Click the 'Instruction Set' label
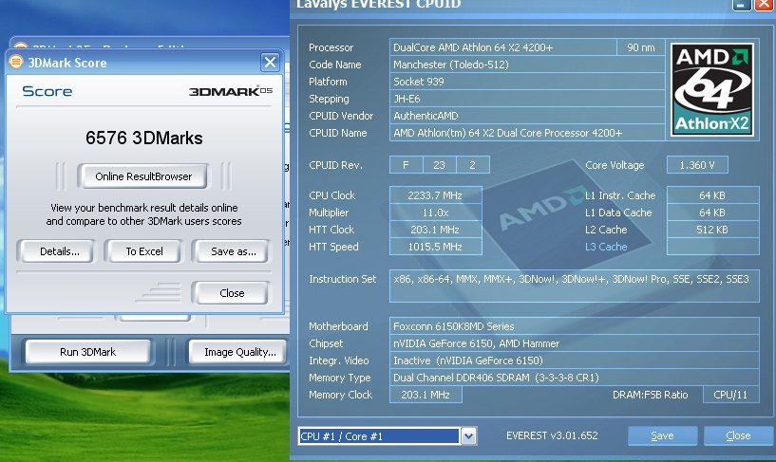The image size is (776, 462). pyautogui.click(x=343, y=279)
